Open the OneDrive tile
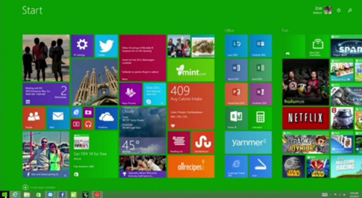Viewport: 362px width, 198px height. pyautogui.click(x=106, y=118)
